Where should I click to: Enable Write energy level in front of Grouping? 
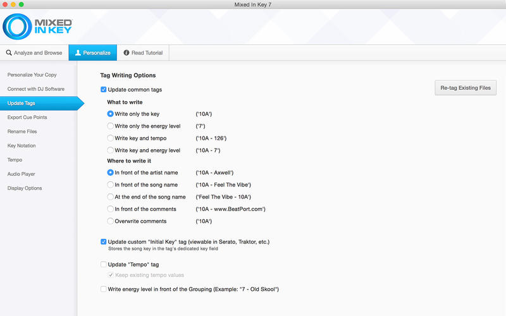tap(104, 289)
